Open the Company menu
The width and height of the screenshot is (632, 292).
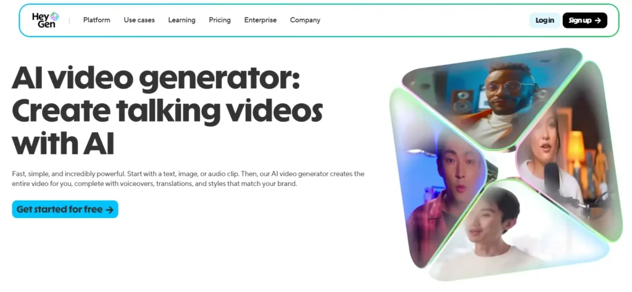[x=305, y=20]
